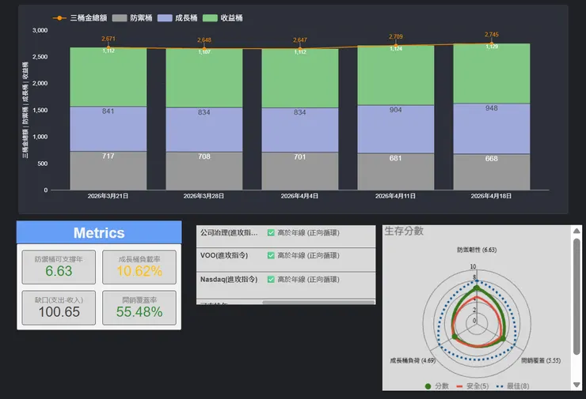
Task: Click the scroll-up arrow in 生存分數 panel
Action: point(576,231)
